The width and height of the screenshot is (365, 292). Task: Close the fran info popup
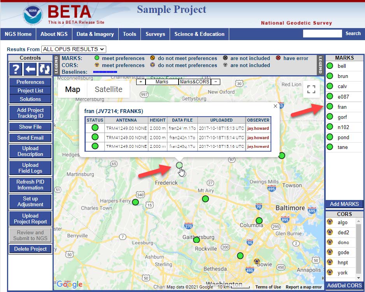coord(276,106)
